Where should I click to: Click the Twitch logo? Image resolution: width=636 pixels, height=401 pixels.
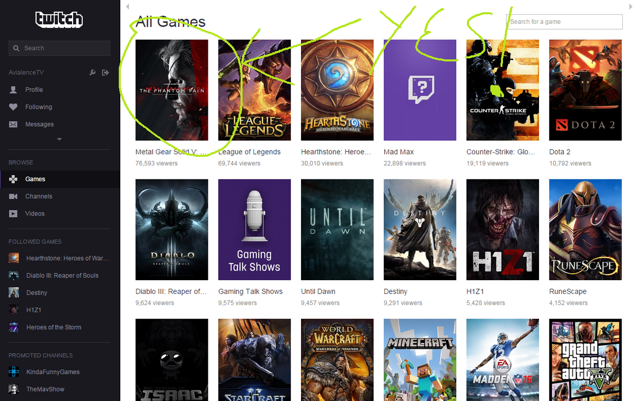click(x=59, y=20)
